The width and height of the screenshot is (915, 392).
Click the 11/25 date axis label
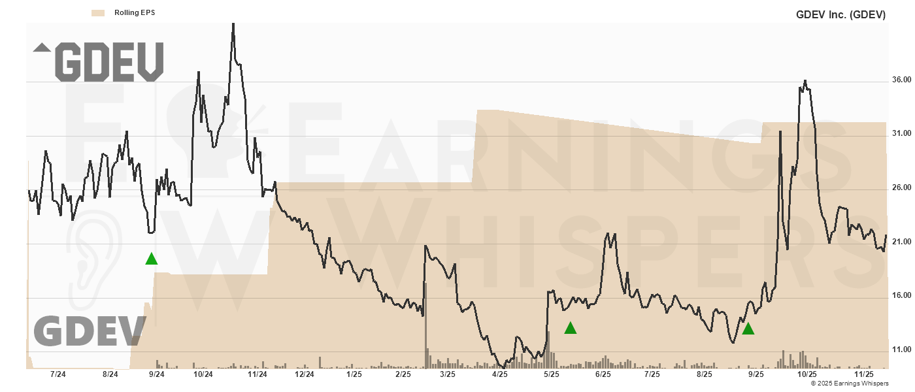tap(865, 374)
